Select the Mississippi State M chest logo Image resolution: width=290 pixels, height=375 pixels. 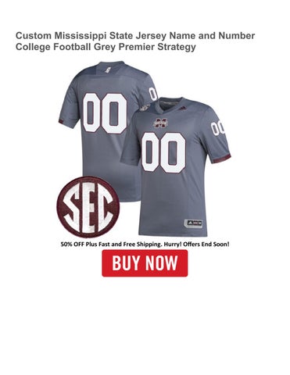point(160,123)
